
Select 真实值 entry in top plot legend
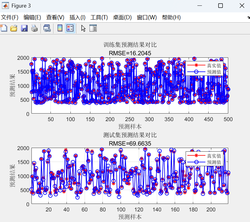coord(214,66)
